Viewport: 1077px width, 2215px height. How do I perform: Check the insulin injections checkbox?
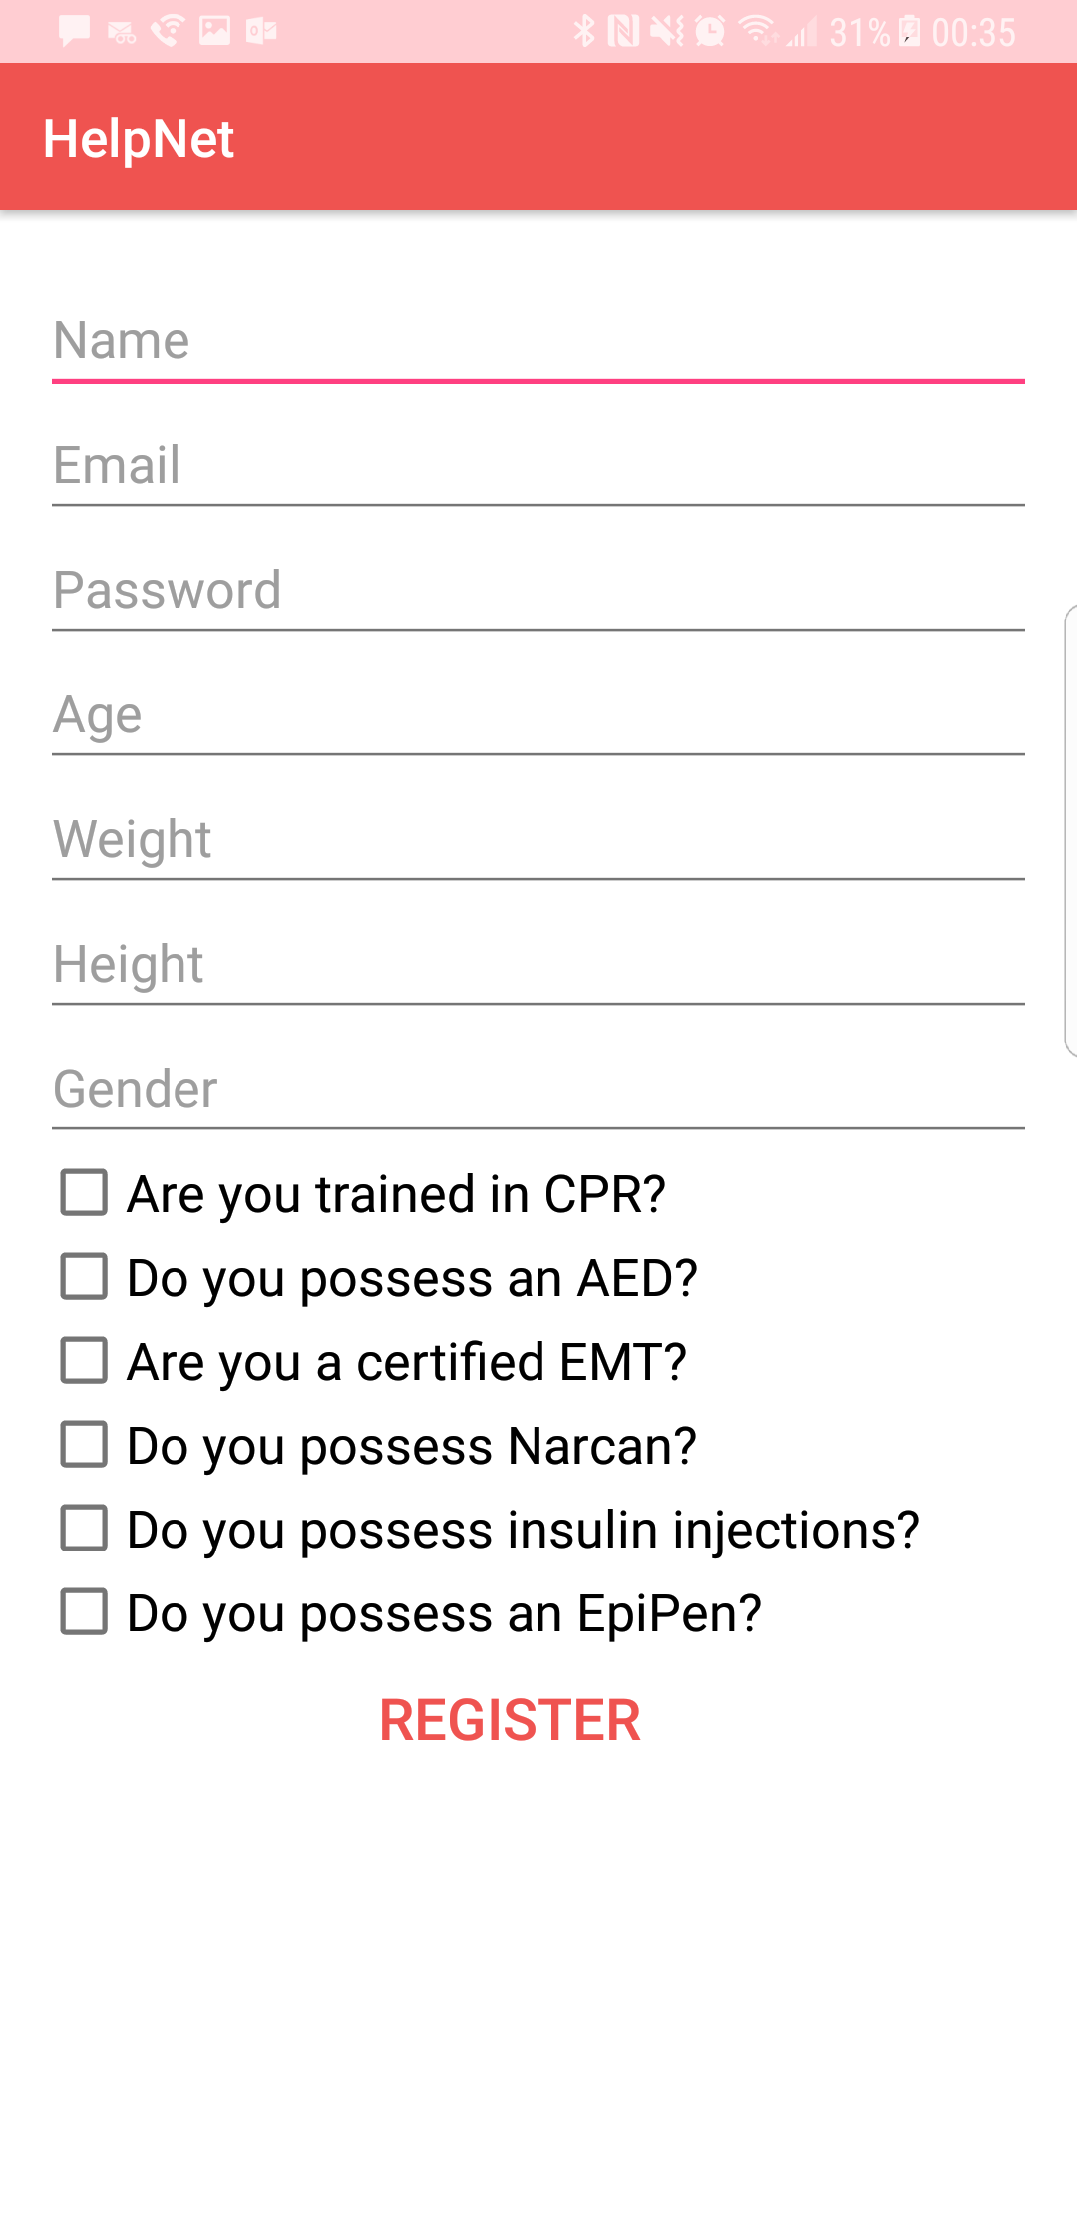[x=84, y=1529]
